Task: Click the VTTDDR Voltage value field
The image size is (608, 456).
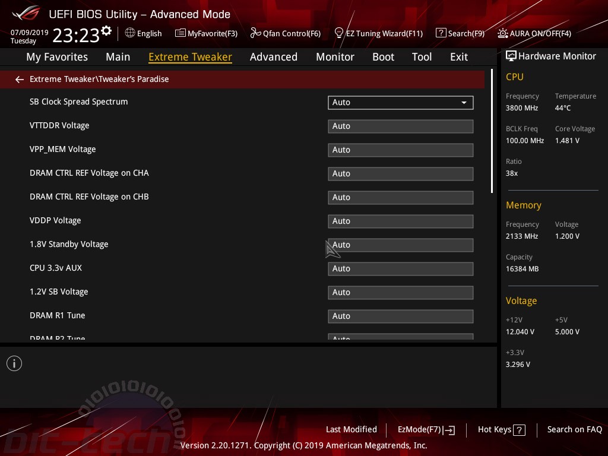Action: coord(401,126)
